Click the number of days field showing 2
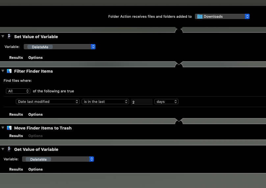This screenshot has width=266, height=188. point(142,102)
